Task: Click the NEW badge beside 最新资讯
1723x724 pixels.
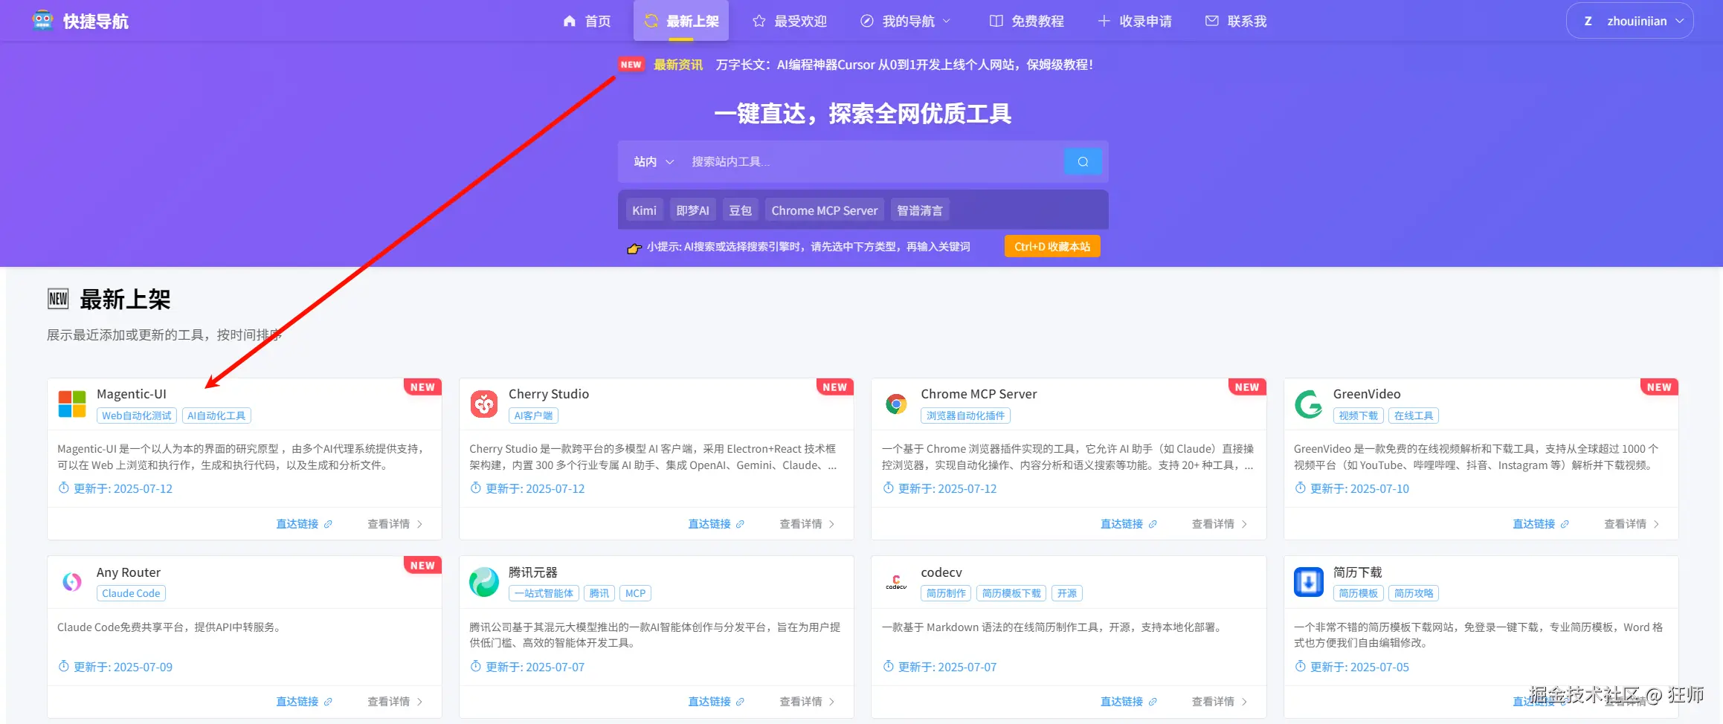Action: click(x=631, y=65)
